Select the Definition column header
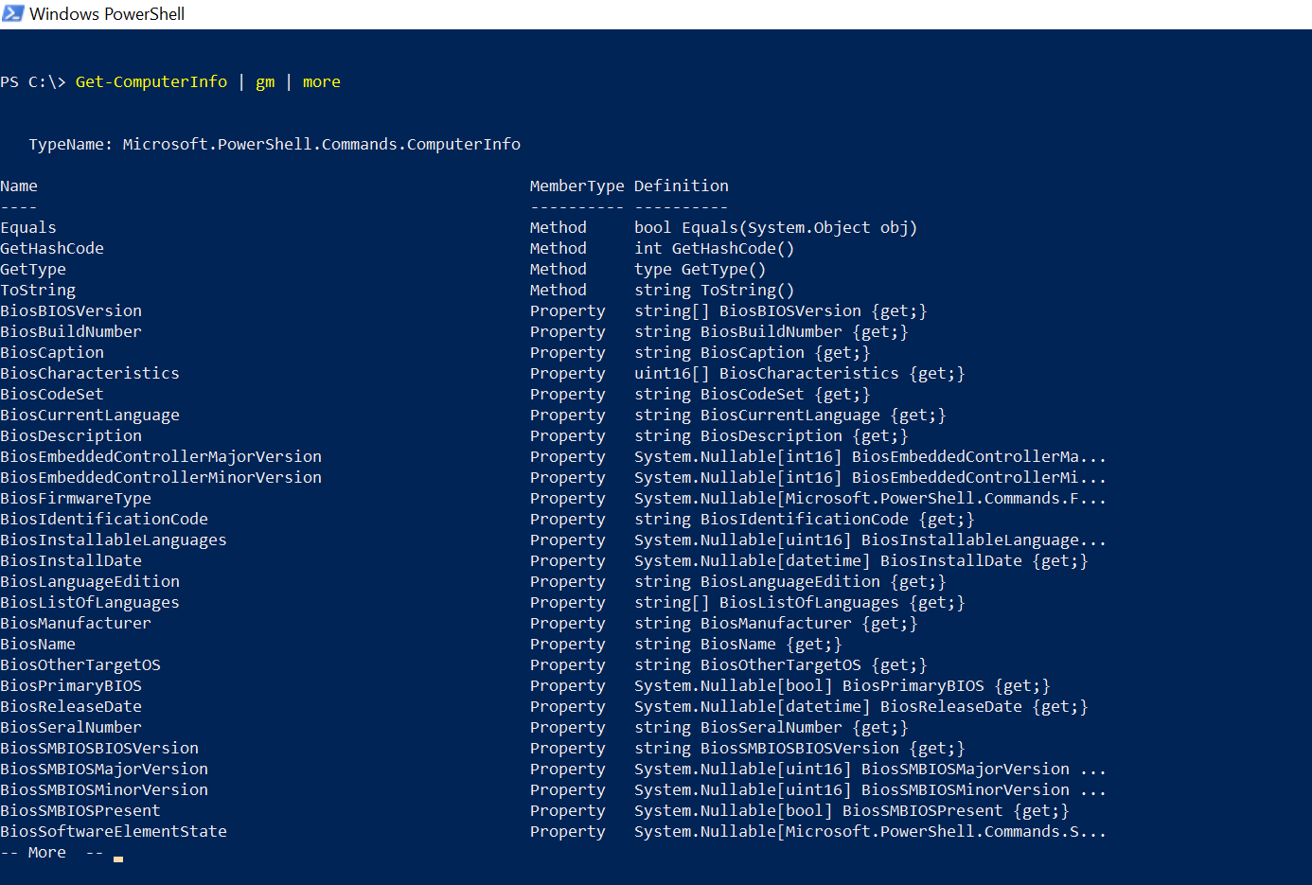Viewport: 1312px width, 885px height. click(682, 186)
